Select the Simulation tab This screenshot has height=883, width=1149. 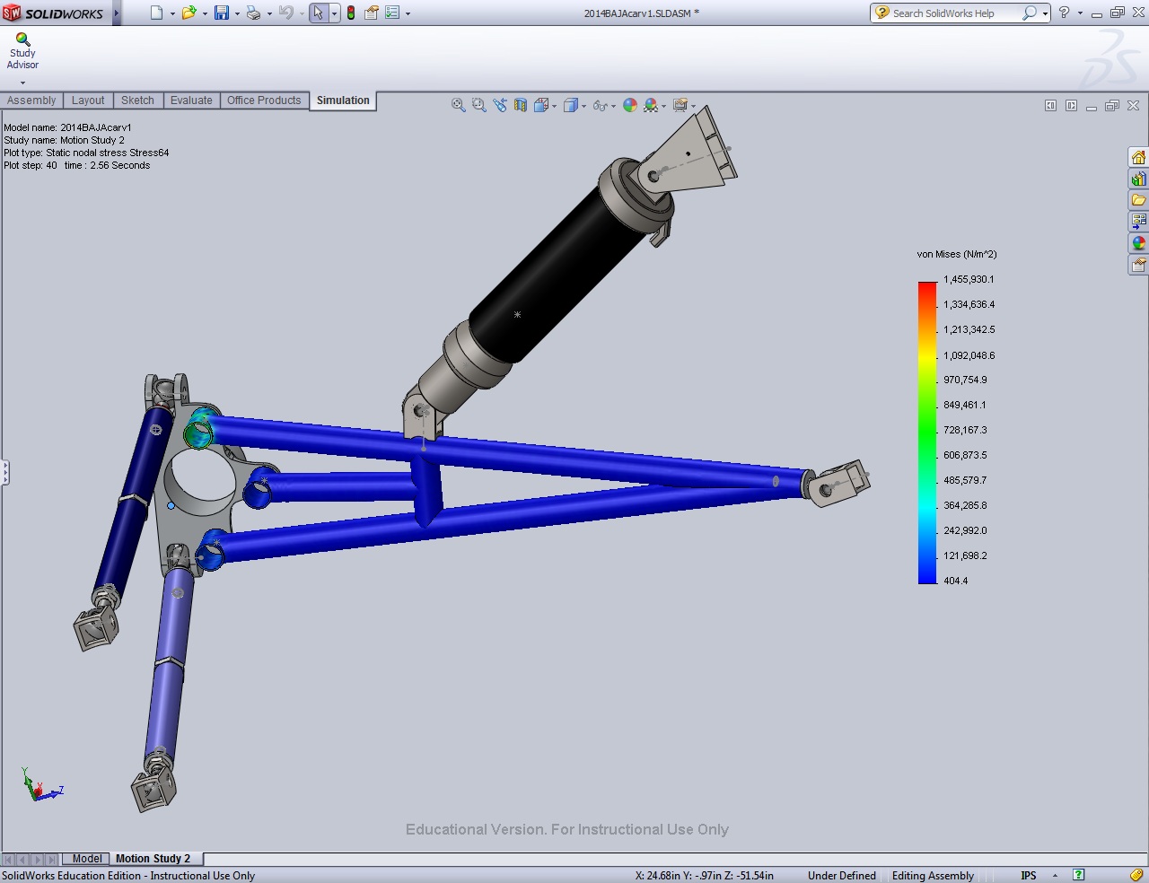343,101
